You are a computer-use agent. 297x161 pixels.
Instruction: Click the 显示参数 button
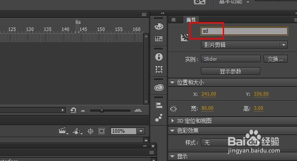click(x=230, y=71)
